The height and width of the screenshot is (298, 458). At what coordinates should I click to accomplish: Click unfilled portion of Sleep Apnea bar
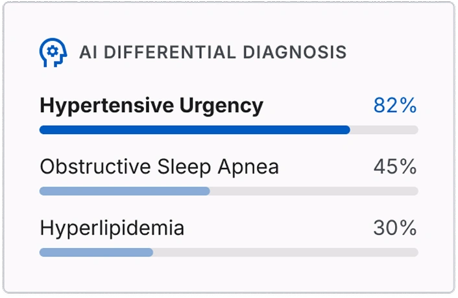314,191
